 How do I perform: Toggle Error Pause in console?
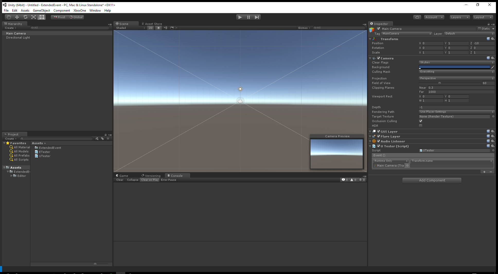tap(169, 180)
